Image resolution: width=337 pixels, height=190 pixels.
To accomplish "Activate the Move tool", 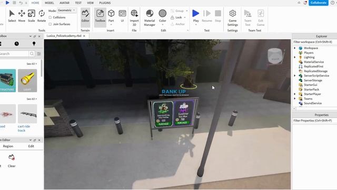I will 22,16.
